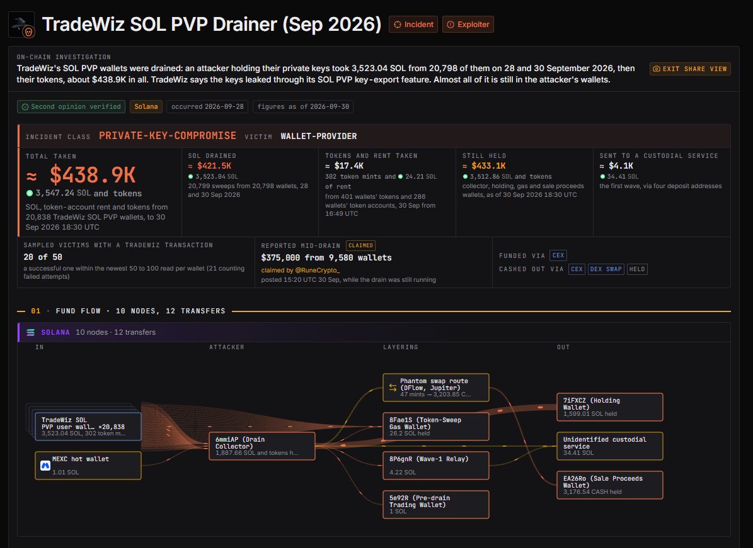Click the "≈ $433.1K" still held figure
753x548 pixels.
484,166
